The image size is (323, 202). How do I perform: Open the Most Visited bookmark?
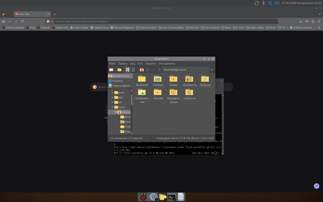coord(79,27)
